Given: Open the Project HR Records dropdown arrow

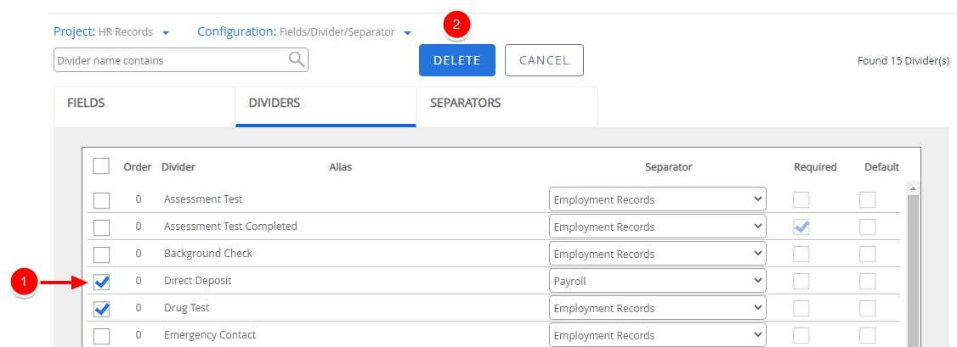Looking at the screenshot, I should [166, 33].
